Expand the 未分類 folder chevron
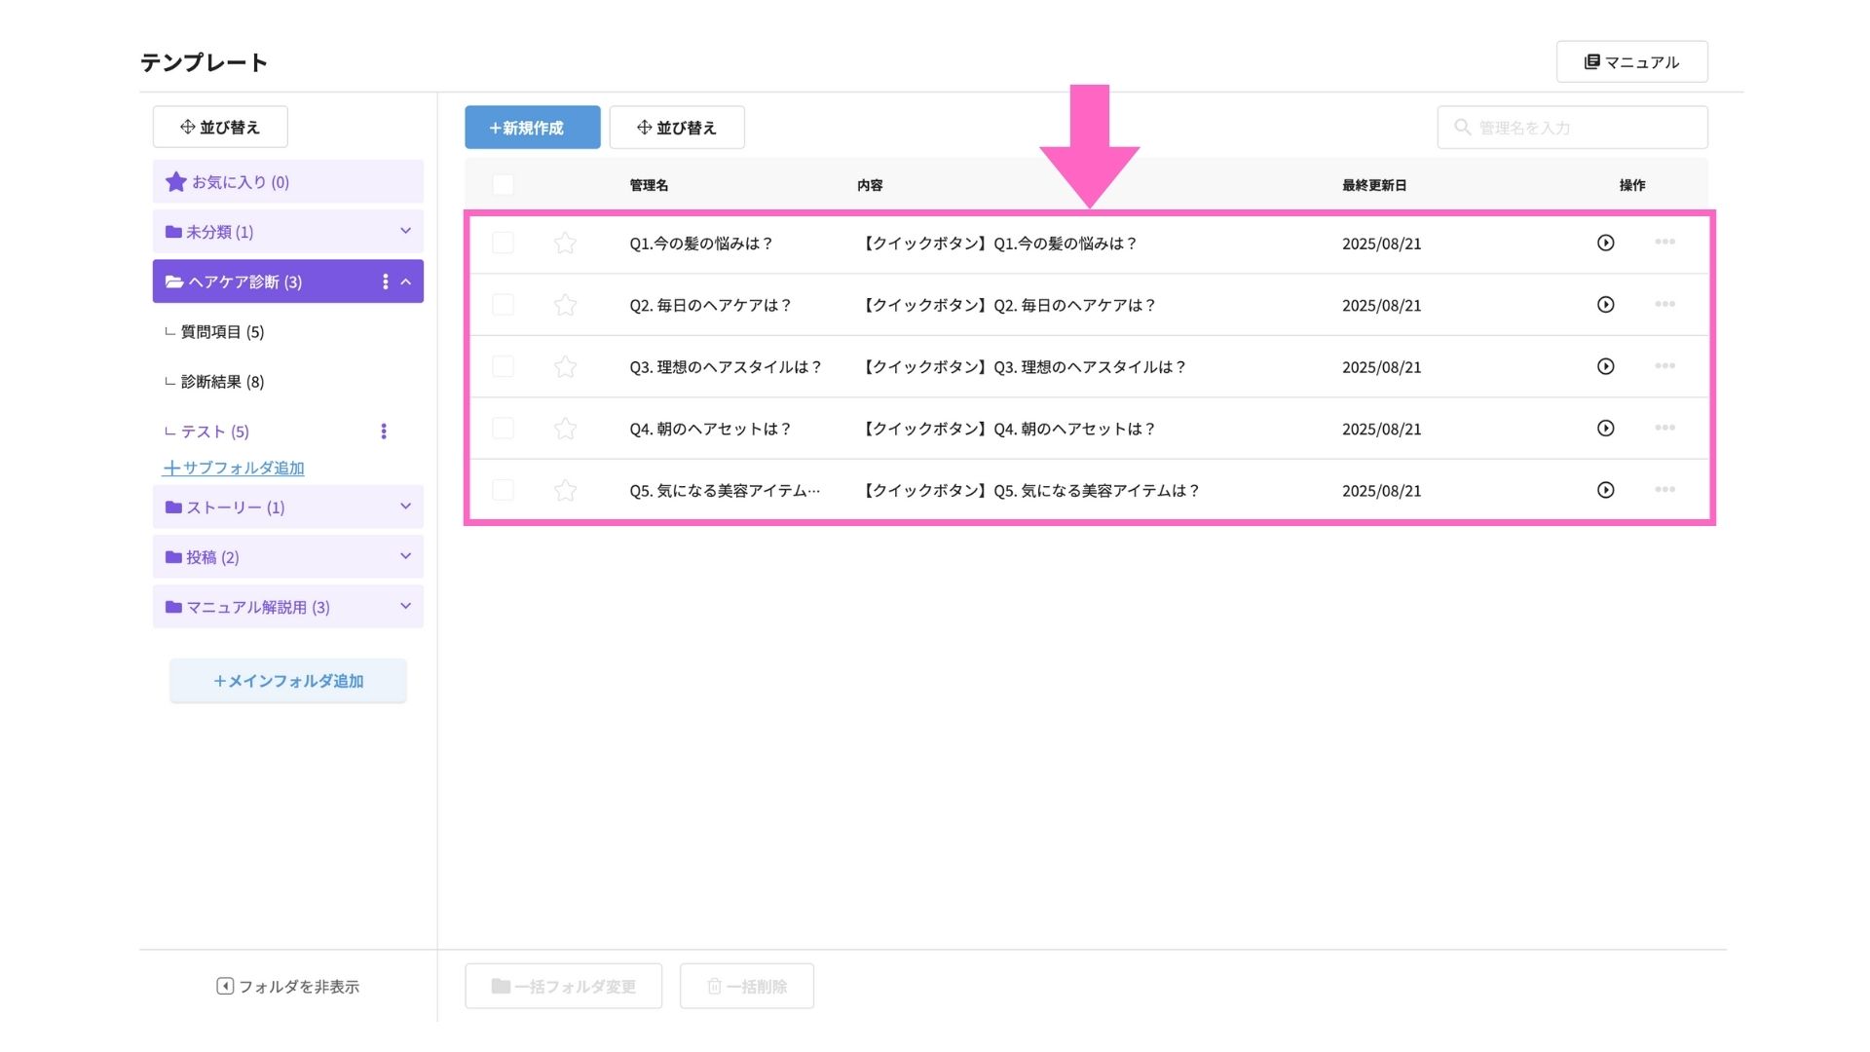The height and width of the screenshot is (1052, 1870). pyautogui.click(x=406, y=231)
